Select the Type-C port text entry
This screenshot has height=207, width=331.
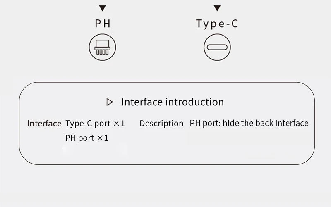tap(88, 124)
